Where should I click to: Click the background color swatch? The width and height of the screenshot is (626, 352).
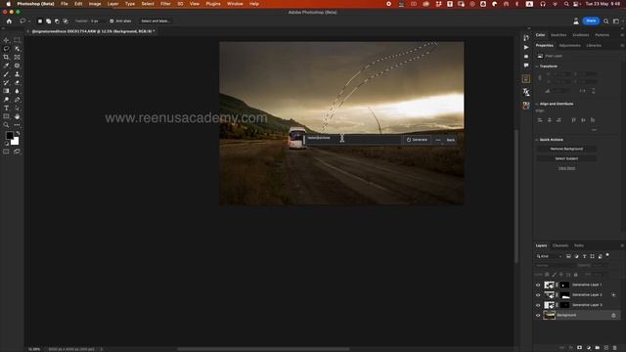coord(16,142)
